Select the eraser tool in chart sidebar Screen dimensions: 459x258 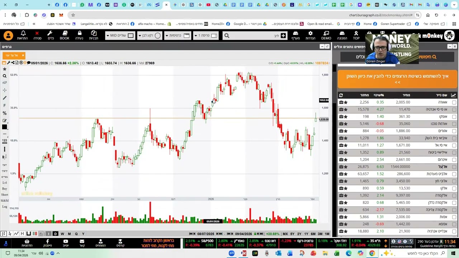click(5, 83)
